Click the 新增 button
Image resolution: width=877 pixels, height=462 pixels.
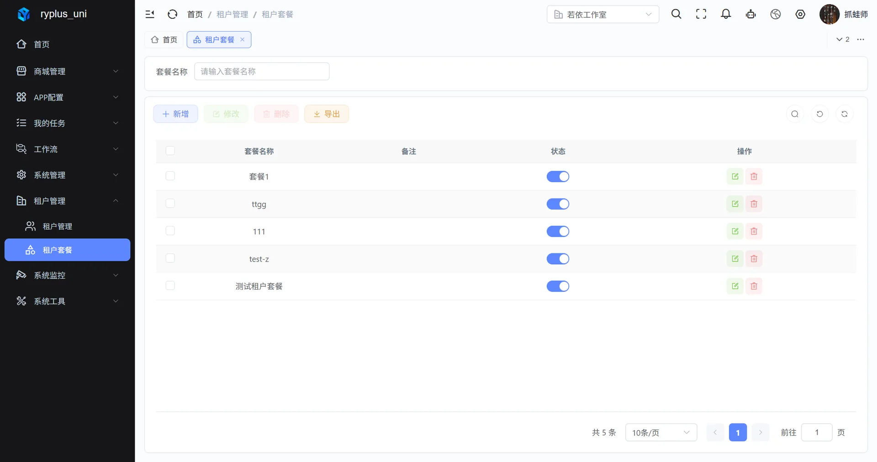click(175, 114)
